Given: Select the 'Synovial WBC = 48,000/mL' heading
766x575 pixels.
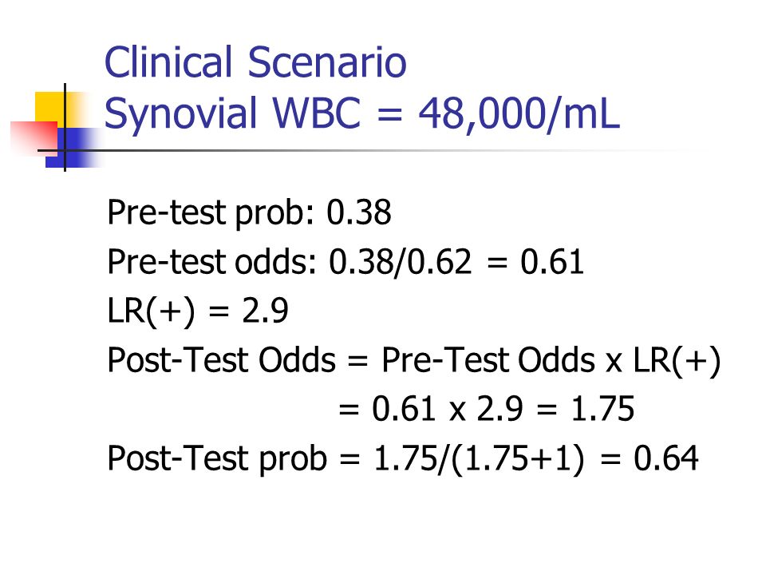Looking at the screenshot, I should [x=362, y=113].
